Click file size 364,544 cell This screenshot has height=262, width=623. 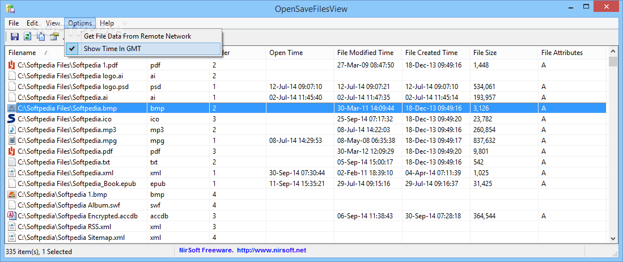coord(504,216)
